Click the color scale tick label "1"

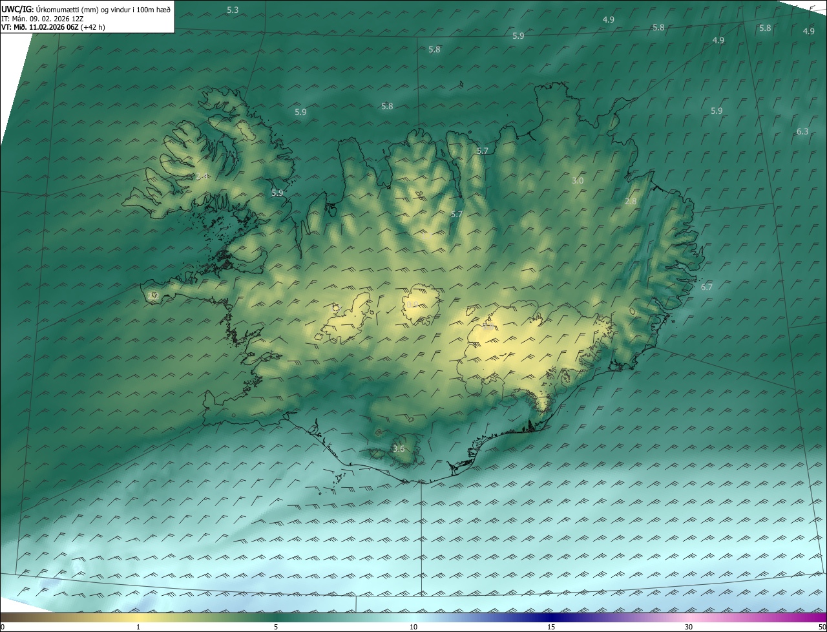tap(139, 627)
